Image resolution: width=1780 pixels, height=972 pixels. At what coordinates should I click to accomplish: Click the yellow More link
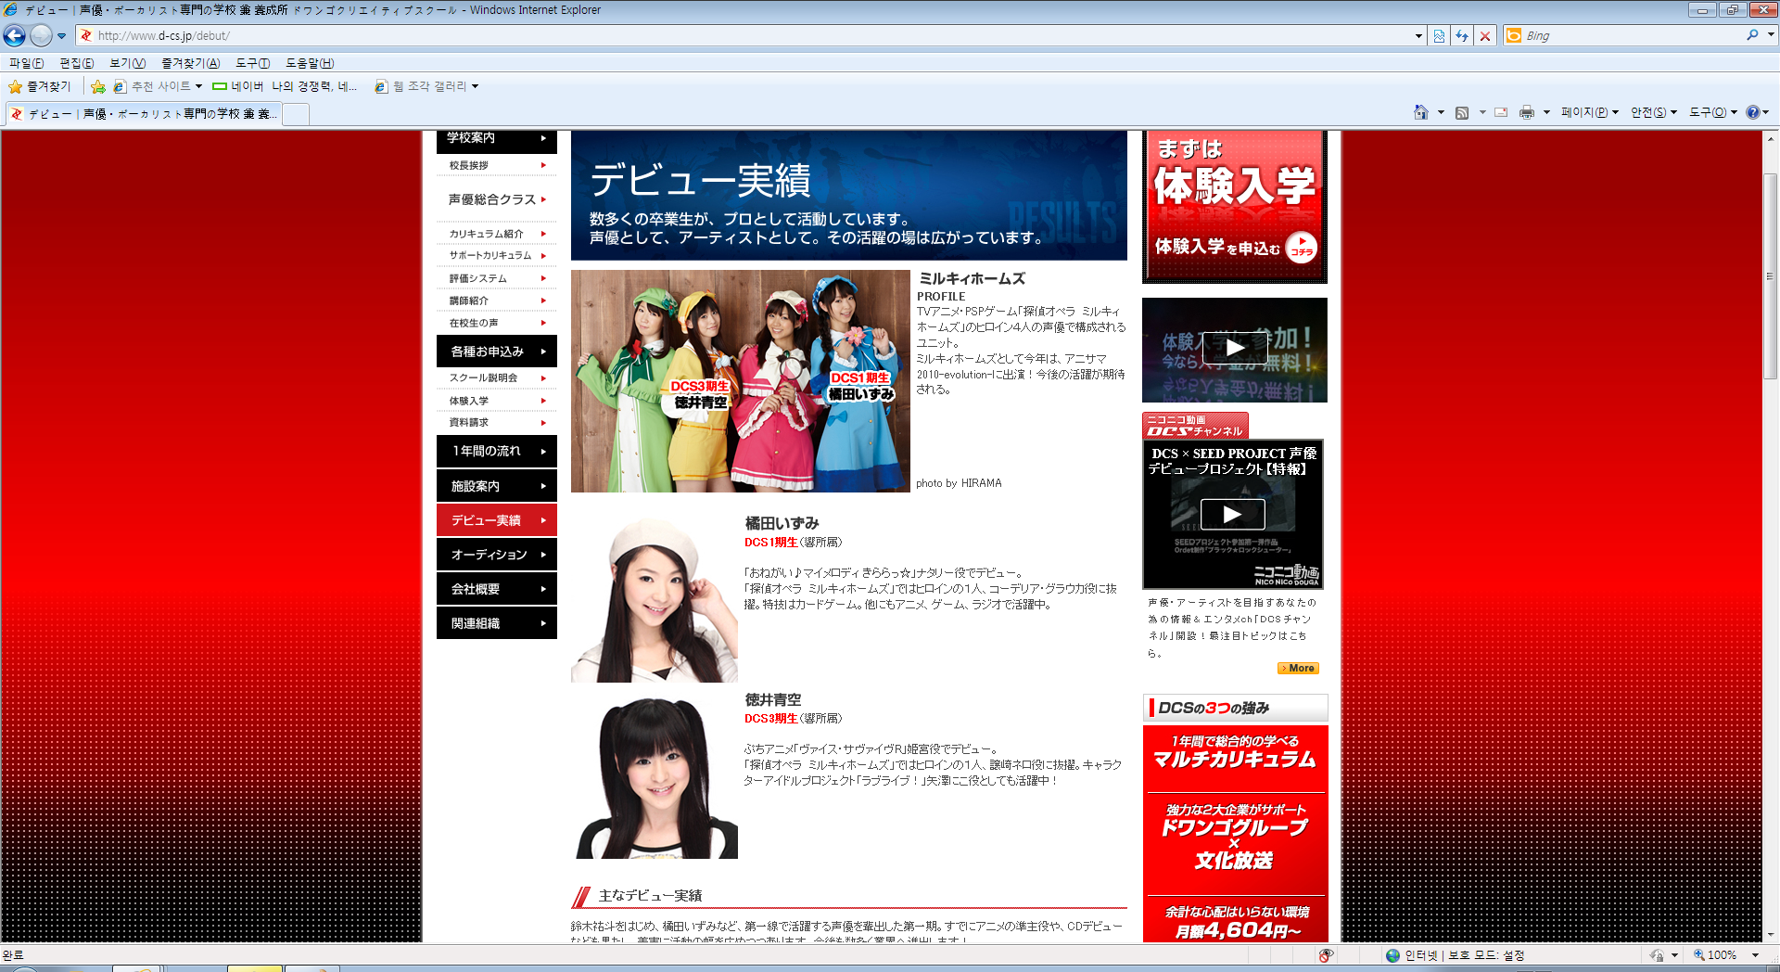(x=1298, y=668)
